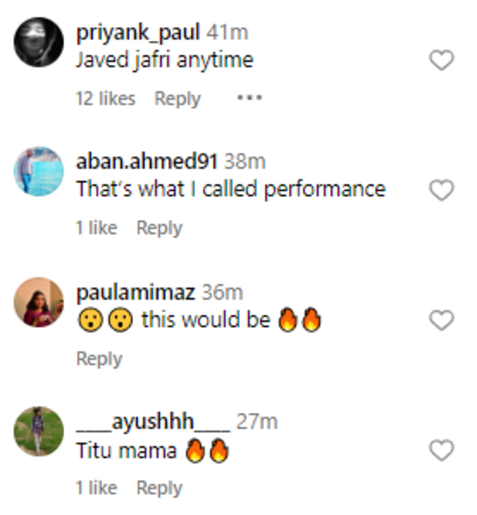Reply to aban.ahmed91's comment
This screenshot has width=477, height=515.
tap(160, 228)
